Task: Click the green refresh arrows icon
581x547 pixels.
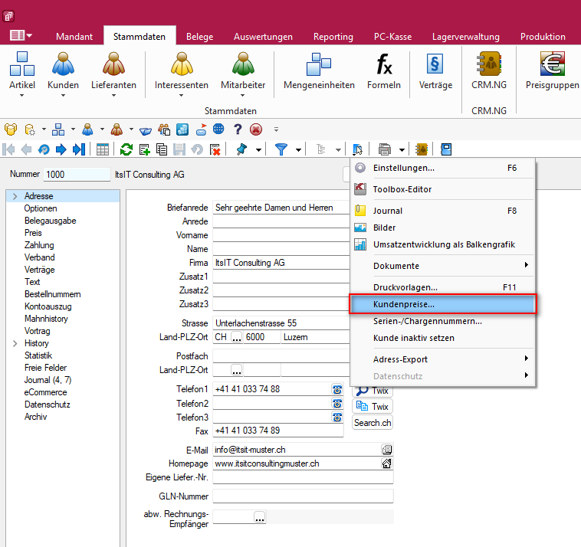Action: (x=126, y=149)
